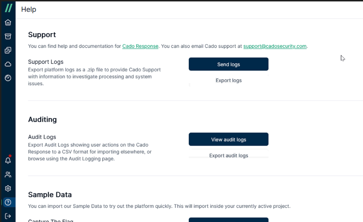Open the cloud sidebar icon

(8, 64)
